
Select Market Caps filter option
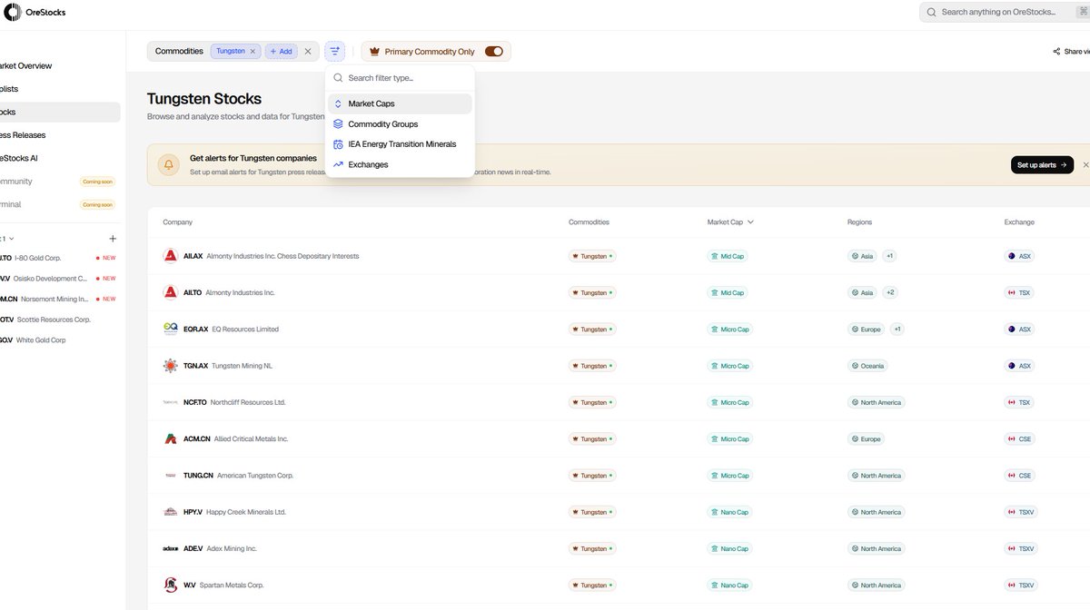coord(400,103)
